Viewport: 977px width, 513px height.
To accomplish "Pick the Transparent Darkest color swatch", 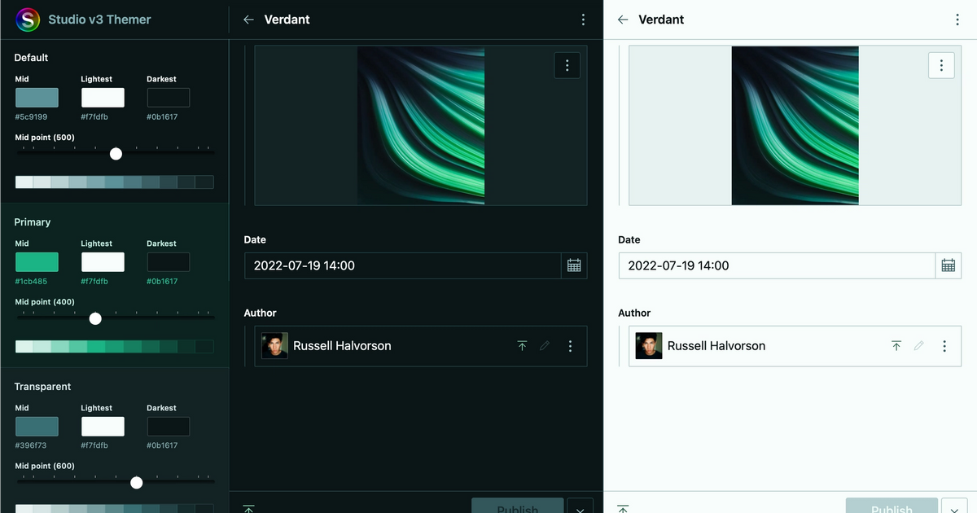I will coord(169,427).
